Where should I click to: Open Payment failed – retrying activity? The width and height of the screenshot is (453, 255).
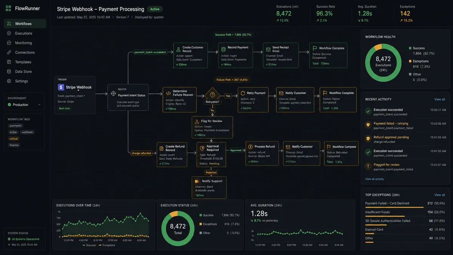click(405, 125)
